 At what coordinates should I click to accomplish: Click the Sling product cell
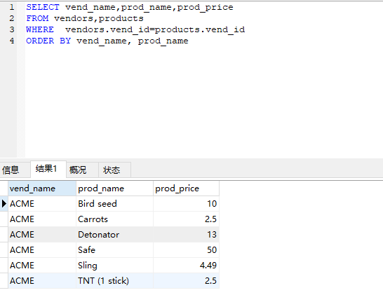[114, 266]
